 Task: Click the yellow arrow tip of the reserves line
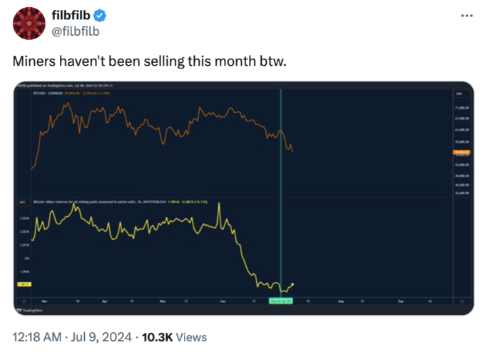(294, 284)
